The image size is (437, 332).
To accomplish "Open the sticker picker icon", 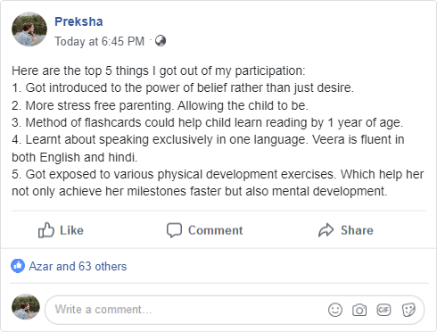I will click(408, 310).
